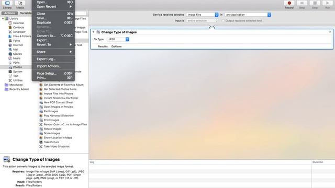Open the 'Input is' entire selection dropdown

tap(203, 21)
